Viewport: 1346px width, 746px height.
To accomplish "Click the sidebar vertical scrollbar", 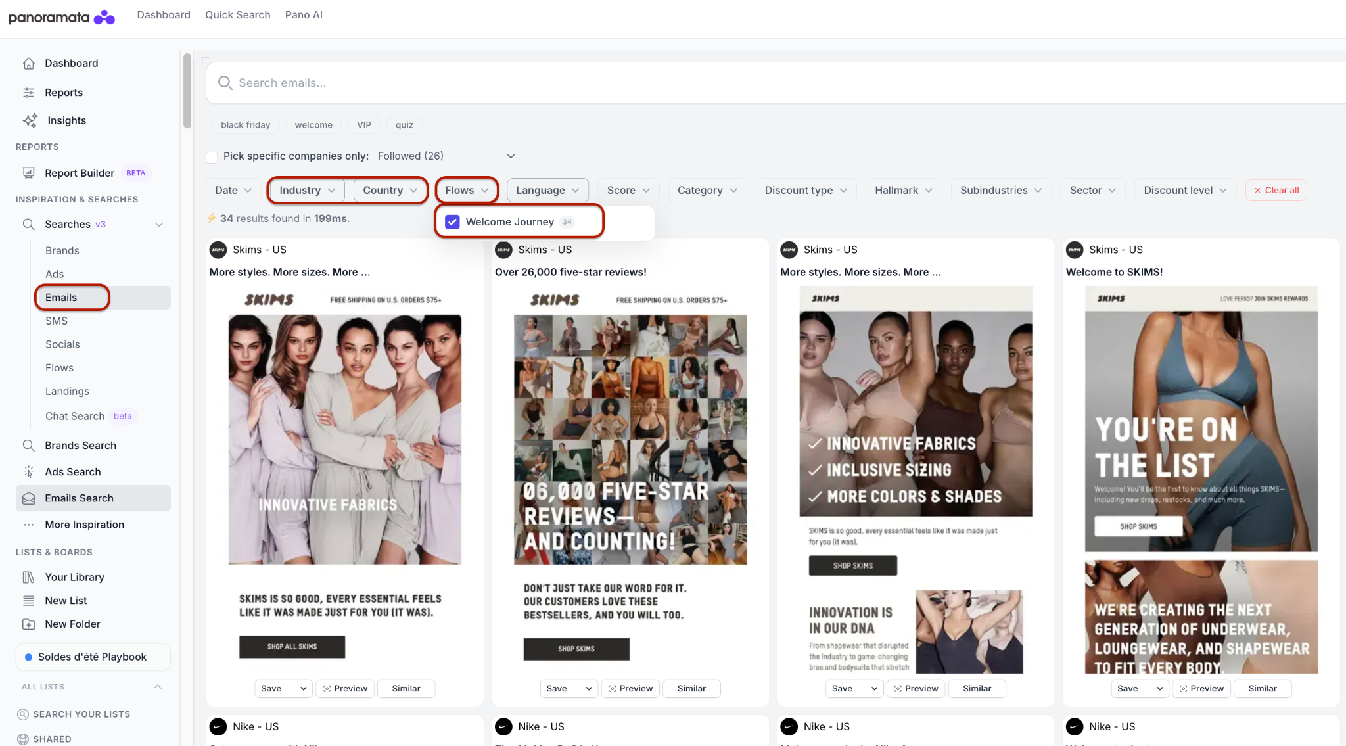I will (x=187, y=91).
